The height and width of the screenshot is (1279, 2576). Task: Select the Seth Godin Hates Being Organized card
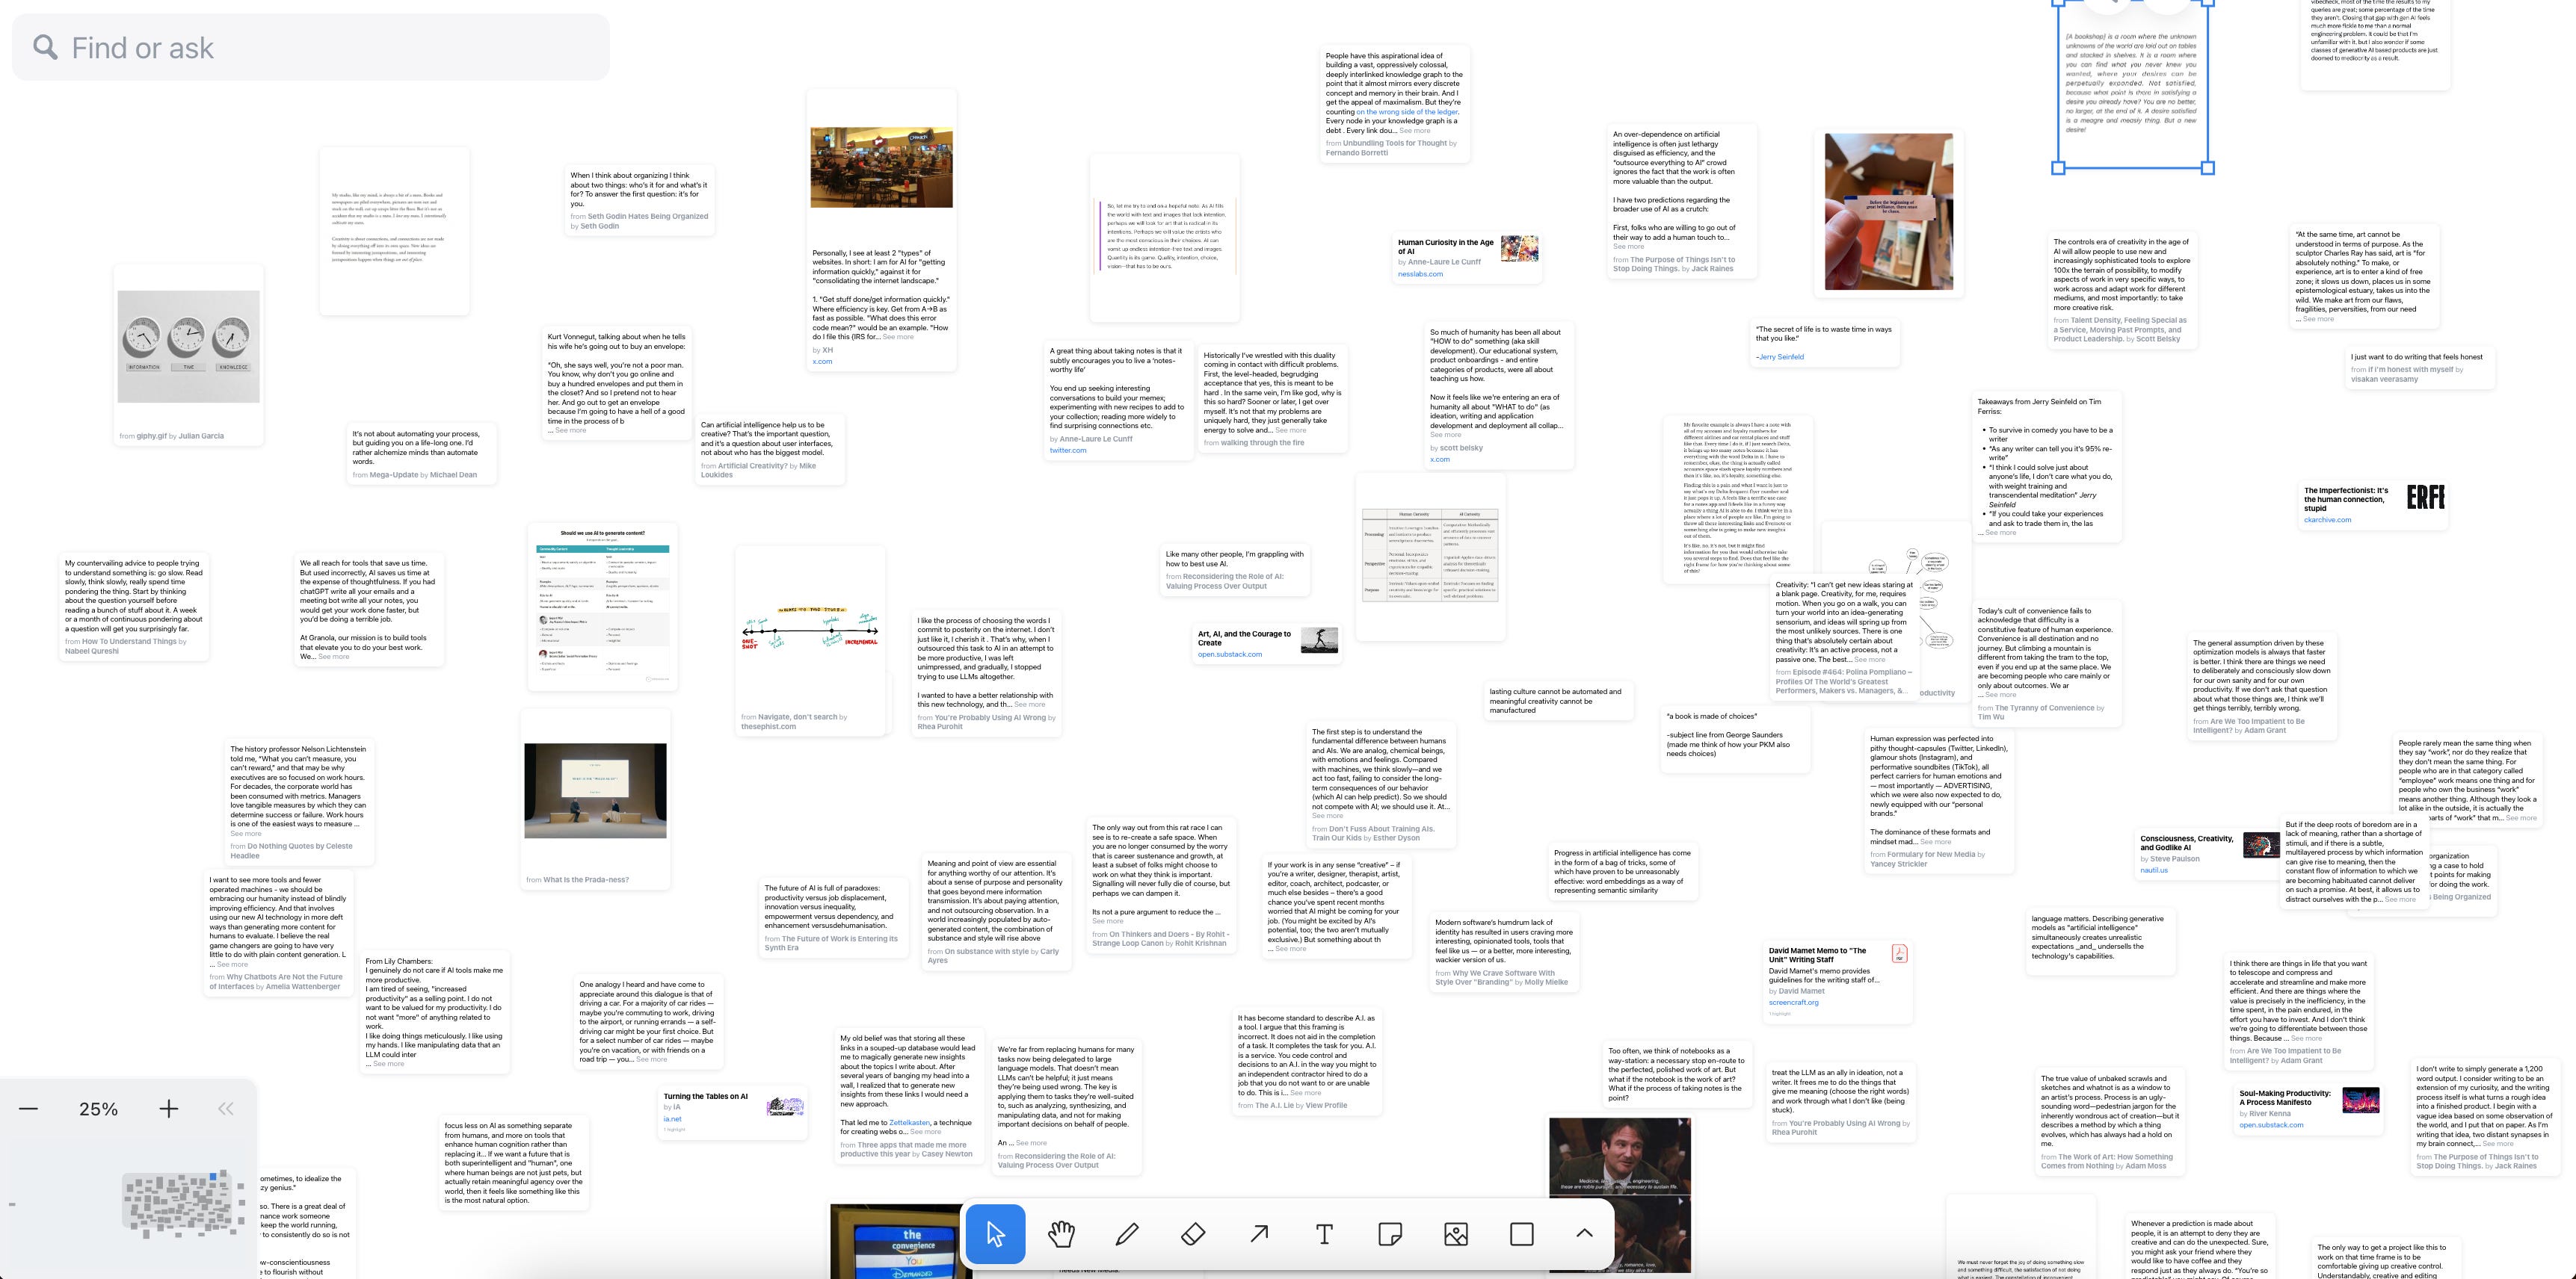point(640,200)
